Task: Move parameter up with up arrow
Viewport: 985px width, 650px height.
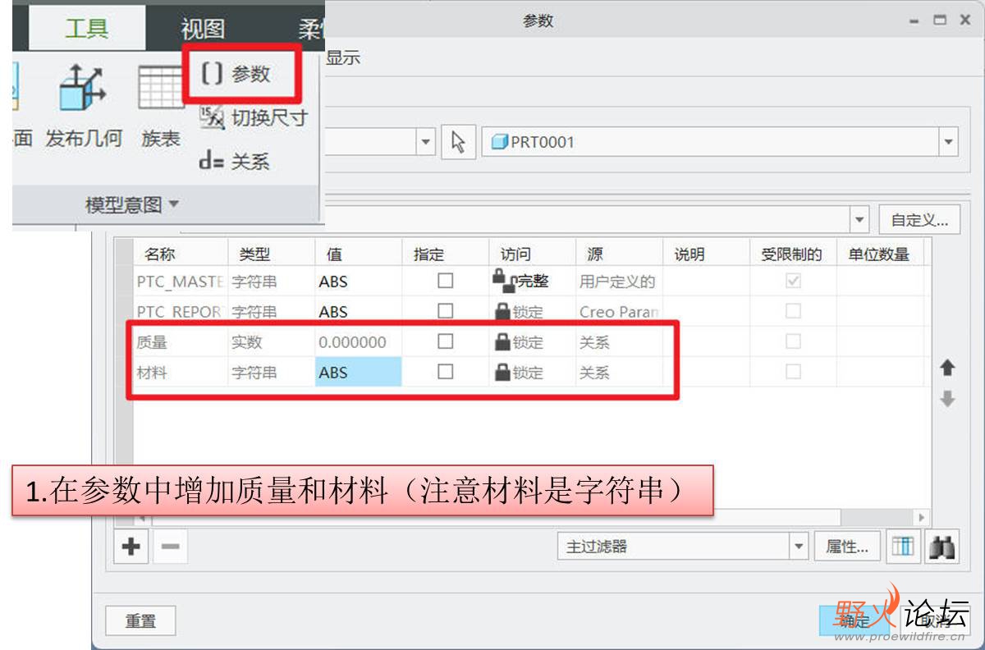Action: (x=947, y=368)
